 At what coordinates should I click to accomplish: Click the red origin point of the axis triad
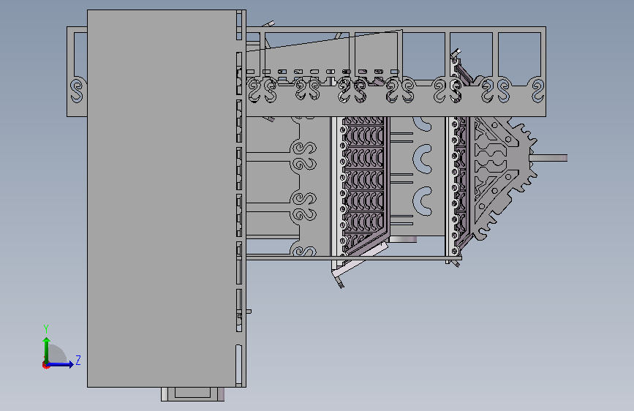pyautogui.click(x=45, y=365)
